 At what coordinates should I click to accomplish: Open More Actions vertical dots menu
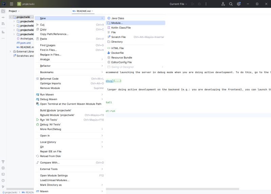click(206, 4)
